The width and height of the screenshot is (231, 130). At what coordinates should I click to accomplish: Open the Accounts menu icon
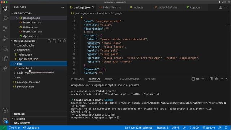5,110
